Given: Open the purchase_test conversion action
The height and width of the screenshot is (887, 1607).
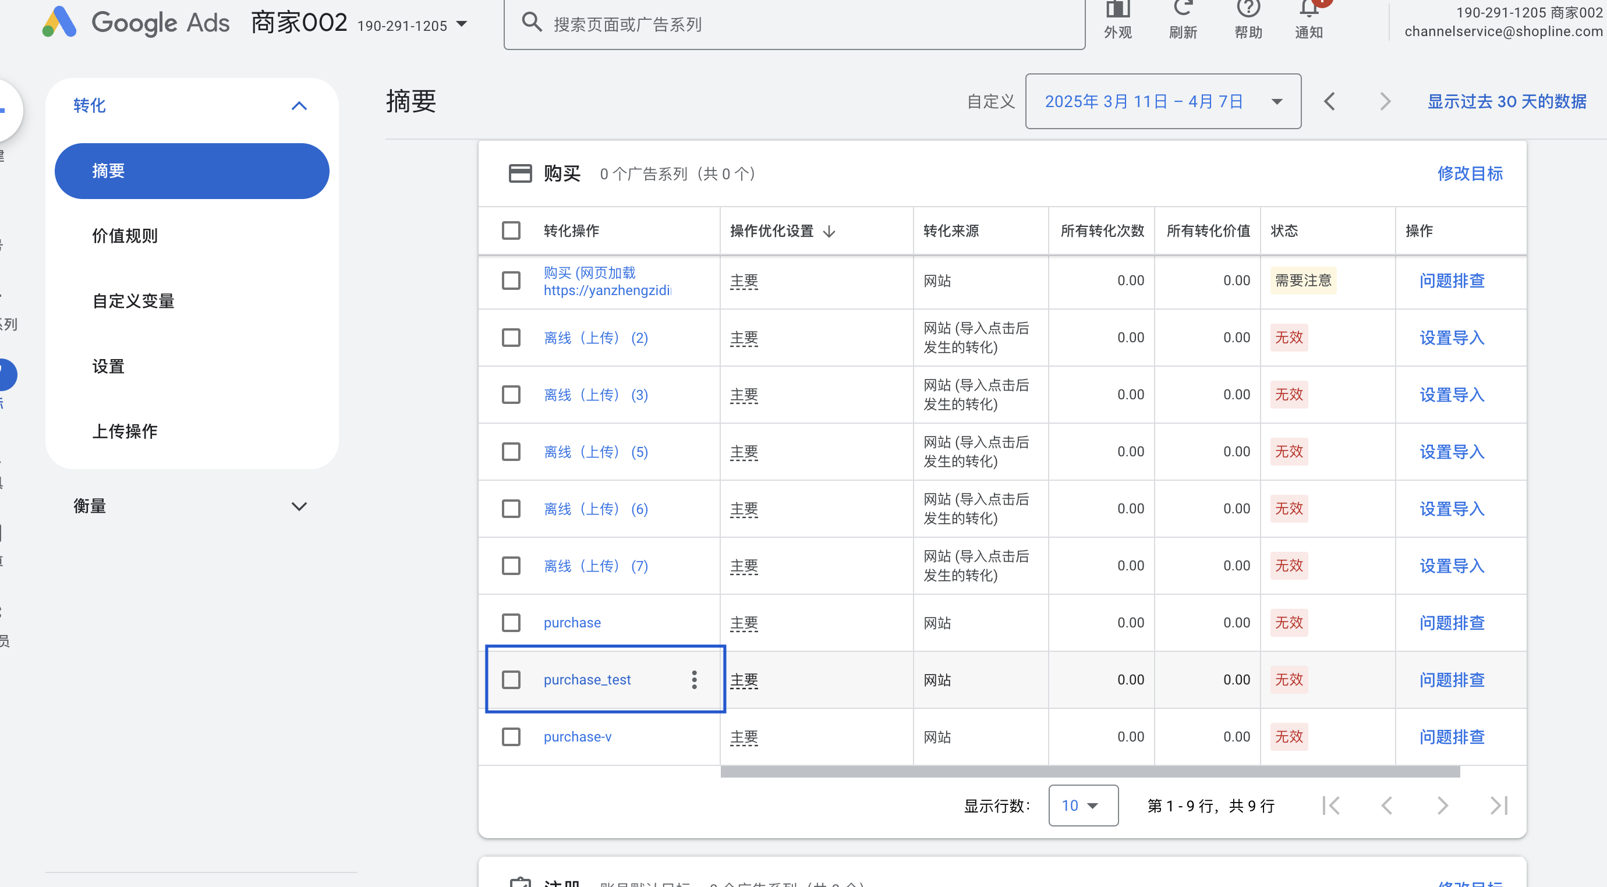Looking at the screenshot, I should [x=587, y=679].
